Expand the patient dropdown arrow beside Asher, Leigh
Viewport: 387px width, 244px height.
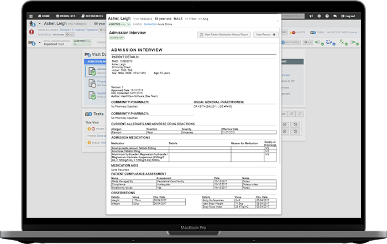tap(40, 24)
